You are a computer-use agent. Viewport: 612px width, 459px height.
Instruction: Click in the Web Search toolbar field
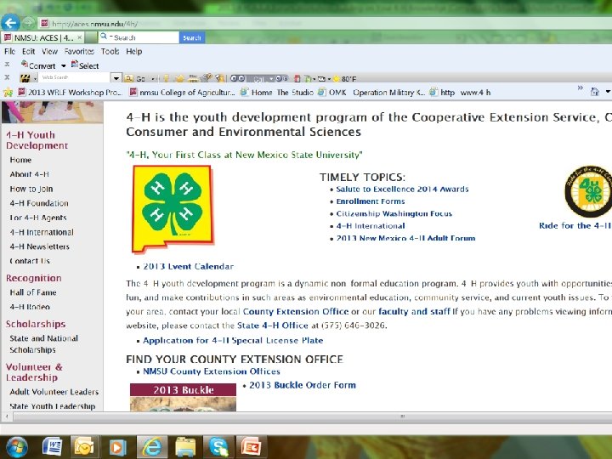coord(74,78)
